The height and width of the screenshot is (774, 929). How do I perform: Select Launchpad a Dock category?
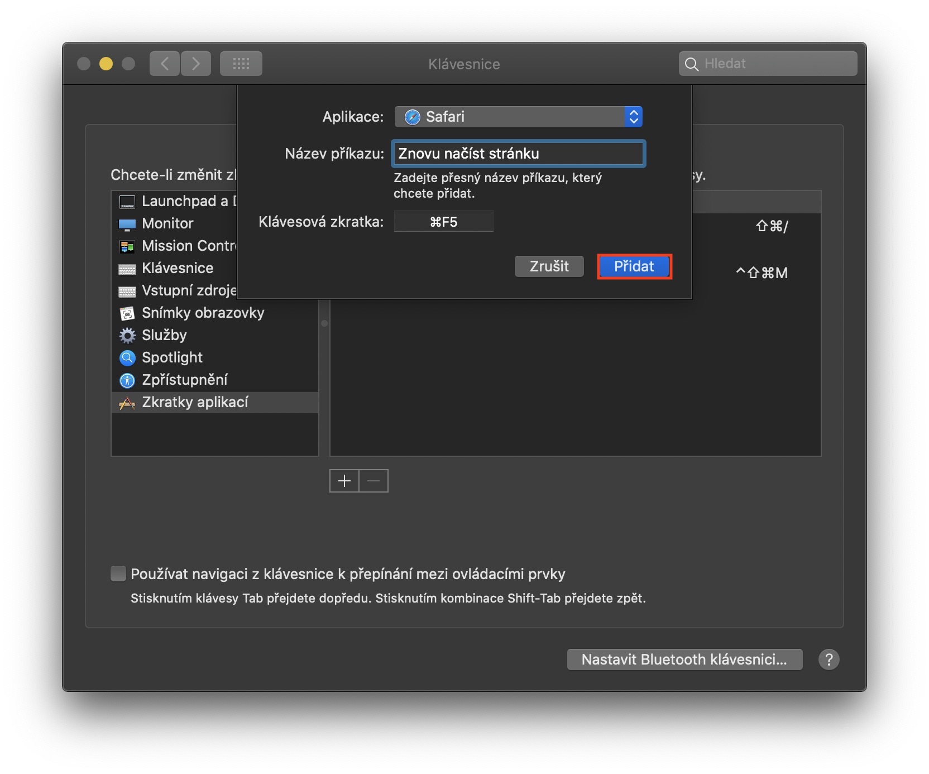pyautogui.click(x=174, y=202)
